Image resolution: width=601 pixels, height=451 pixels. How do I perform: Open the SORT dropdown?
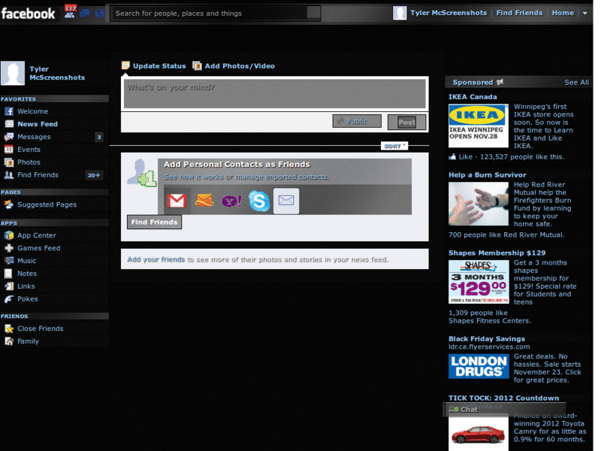394,146
